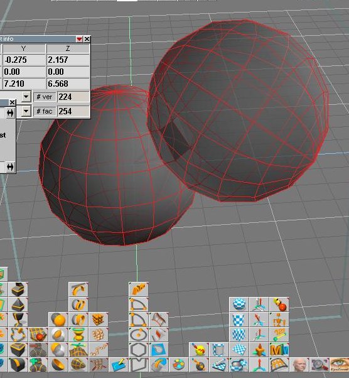This screenshot has height=378, width=349.
Task: Click the Y field showing -0.275
Action: click(24, 60)
